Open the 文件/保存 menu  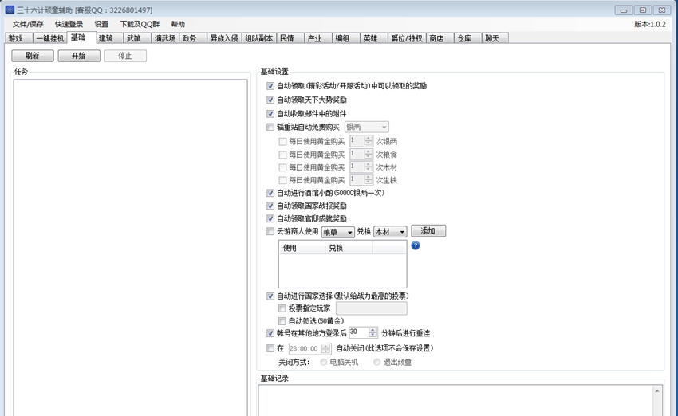tap(28, 24)
